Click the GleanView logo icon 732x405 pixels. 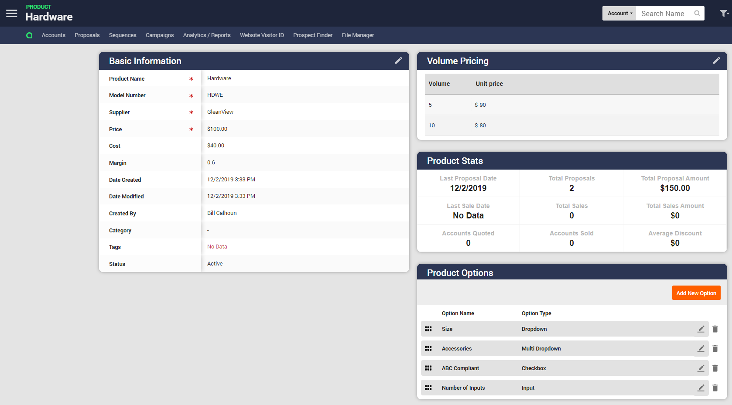(x=29, y=35)
